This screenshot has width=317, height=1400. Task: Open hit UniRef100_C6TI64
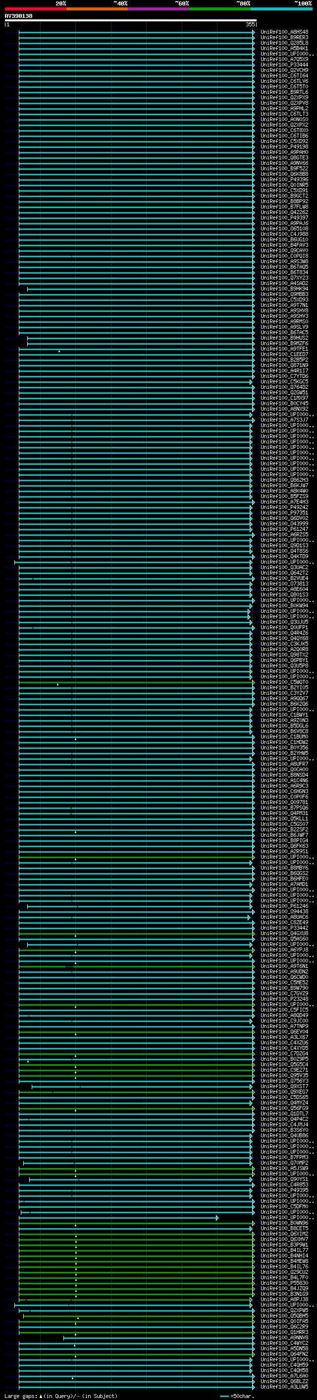pyautogui.click(x=284, y=75)
